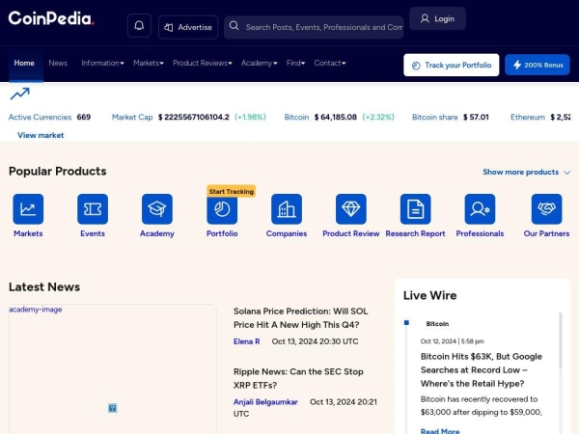Screen dimensions: 579x434
Task: Click the Start Tracking badge
Action: pos(232,191)
